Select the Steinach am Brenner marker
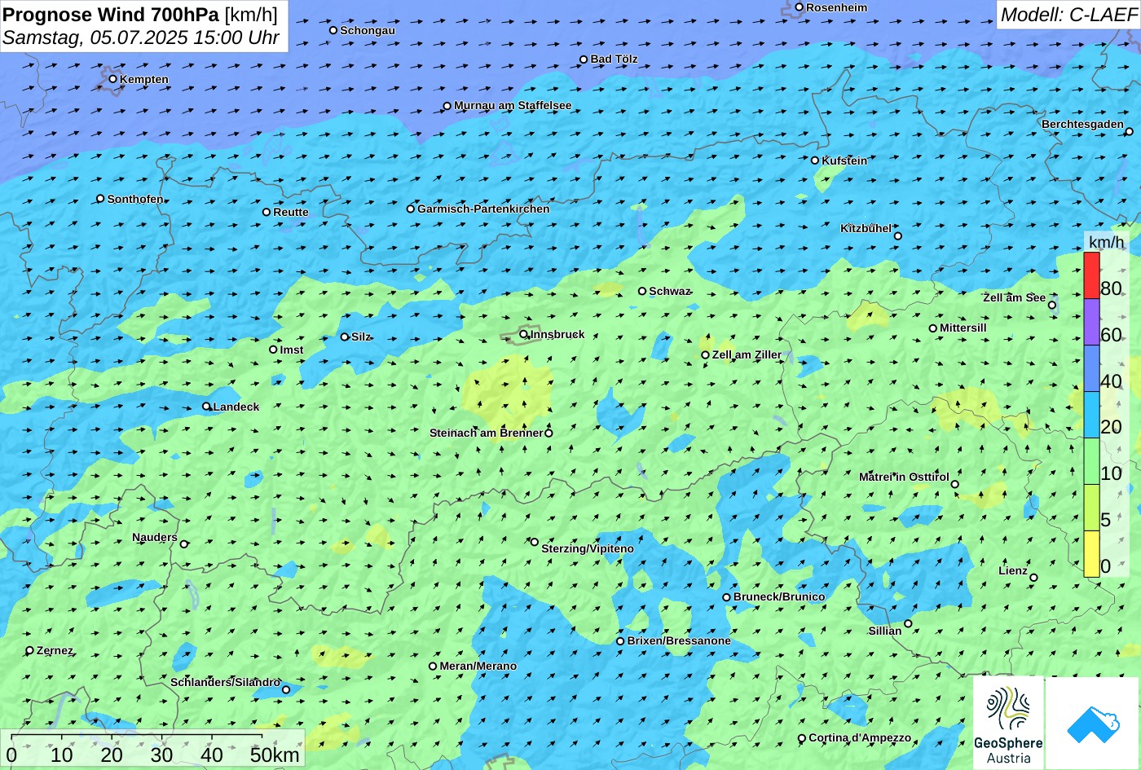The height and width of the screenshot is (770, 1141). click(548, 433)
